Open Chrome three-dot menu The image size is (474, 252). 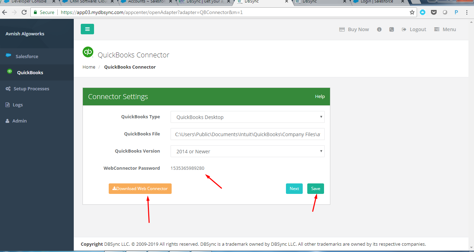(467, 12)
